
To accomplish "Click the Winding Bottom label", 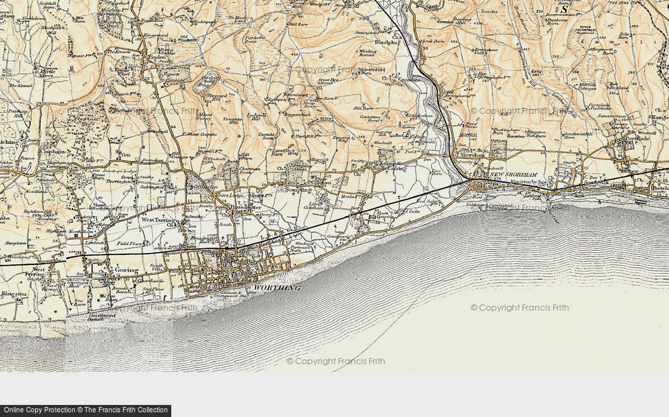I will [366, 53].
